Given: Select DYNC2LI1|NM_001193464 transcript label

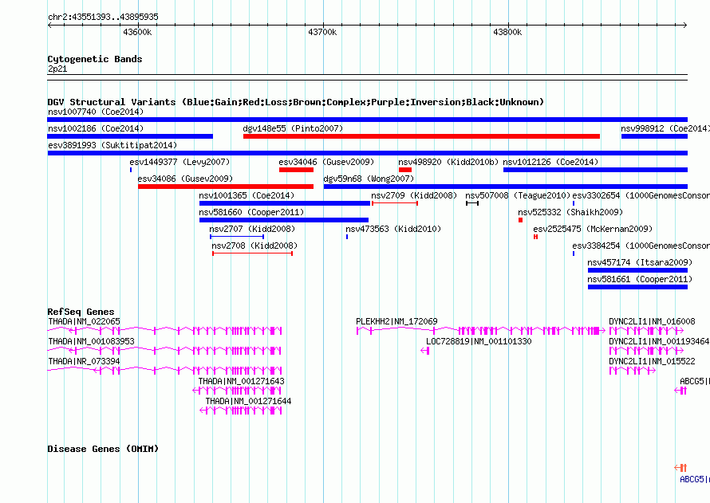Looking at the screenshot, I should 659,341.
